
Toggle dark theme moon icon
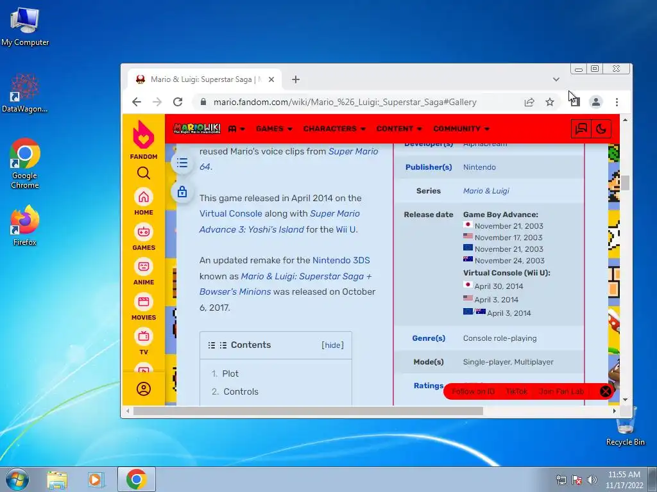(601, 129)
